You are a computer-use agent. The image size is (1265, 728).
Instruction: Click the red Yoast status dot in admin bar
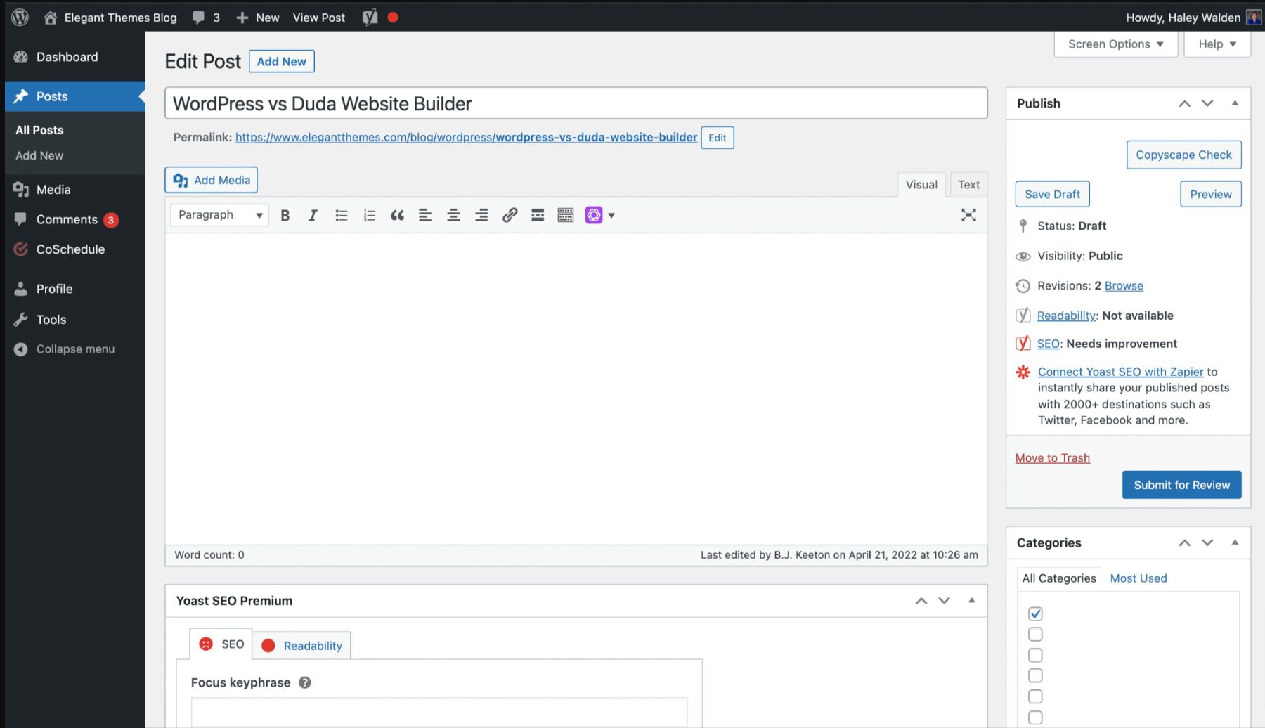393,18
